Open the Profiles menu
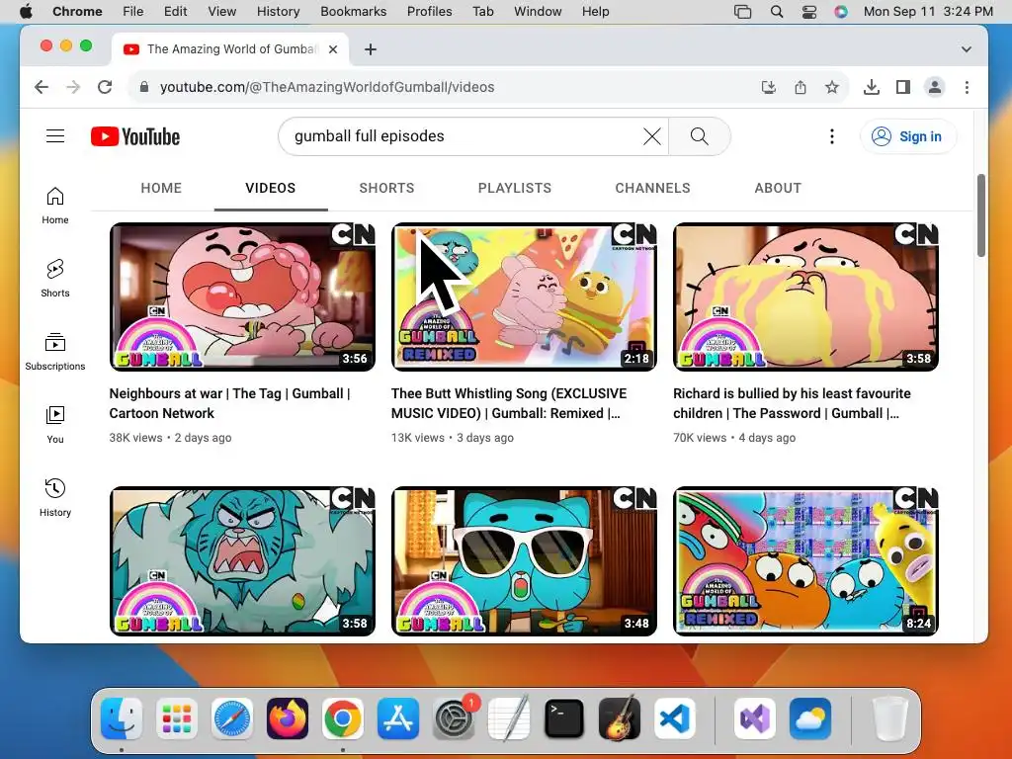This screenshot has width=1012, height=759. tap(429, 11)
